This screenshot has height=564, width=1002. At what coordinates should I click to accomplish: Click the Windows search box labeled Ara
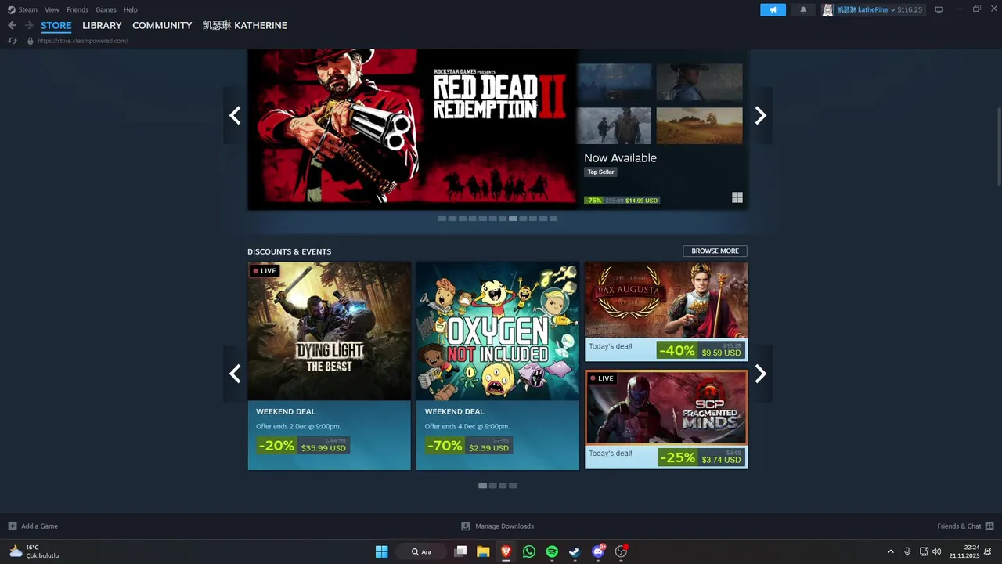point(421,551)
